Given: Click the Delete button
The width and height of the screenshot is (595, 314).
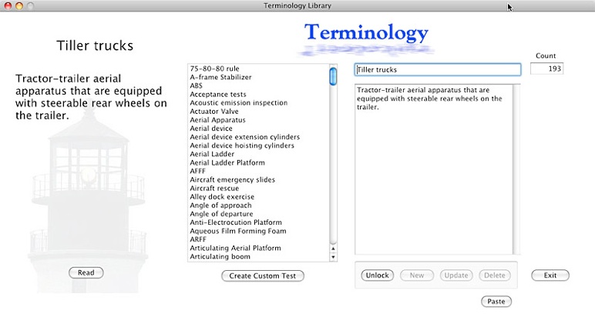Looking at the screenshot, I should 495,276.
